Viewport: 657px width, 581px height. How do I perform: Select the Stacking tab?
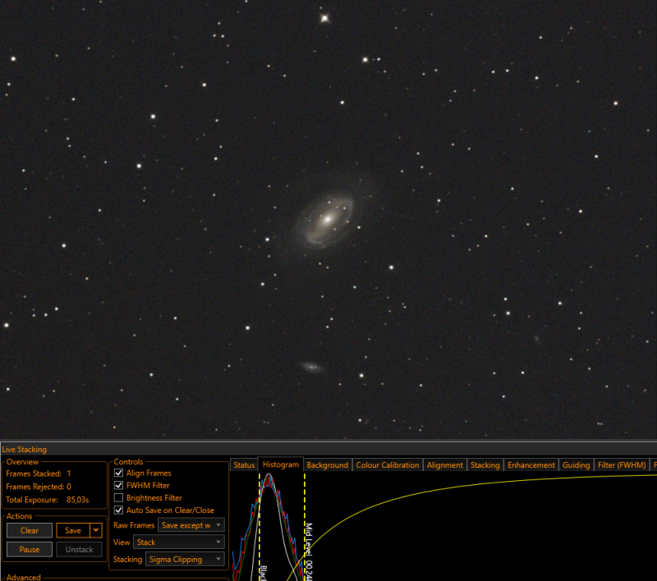(x=485, y=465)
